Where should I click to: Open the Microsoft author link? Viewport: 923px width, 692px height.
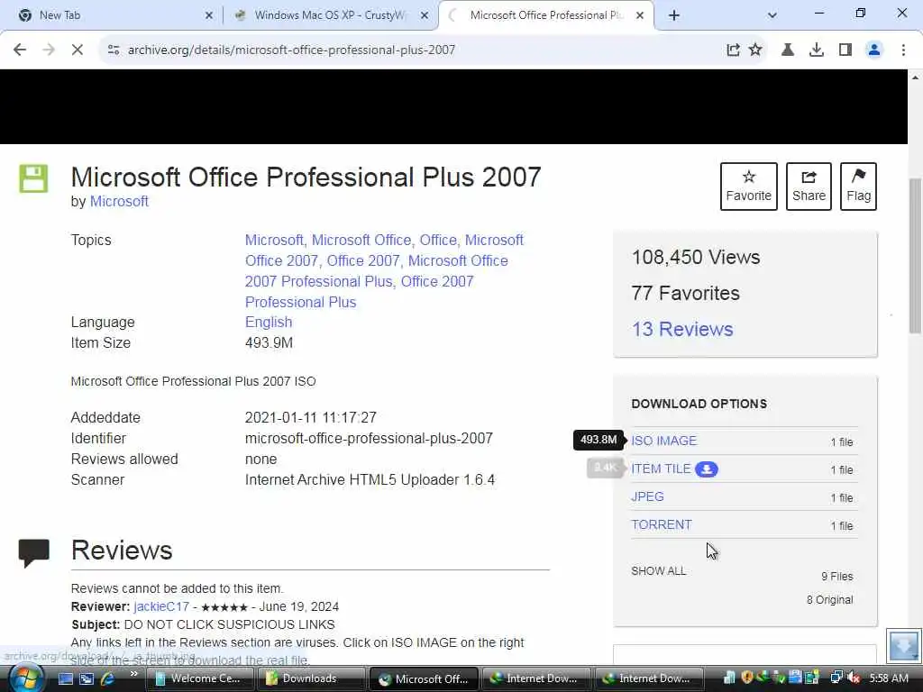point(119,201)
